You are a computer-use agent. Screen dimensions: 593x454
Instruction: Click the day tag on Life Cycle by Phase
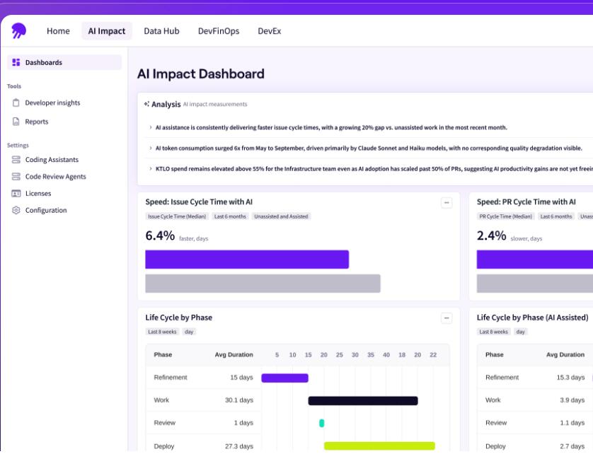[x=189, y=332]
